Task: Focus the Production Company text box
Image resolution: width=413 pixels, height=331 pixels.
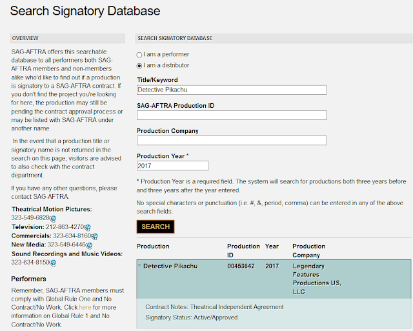Action: pos(232,141)
